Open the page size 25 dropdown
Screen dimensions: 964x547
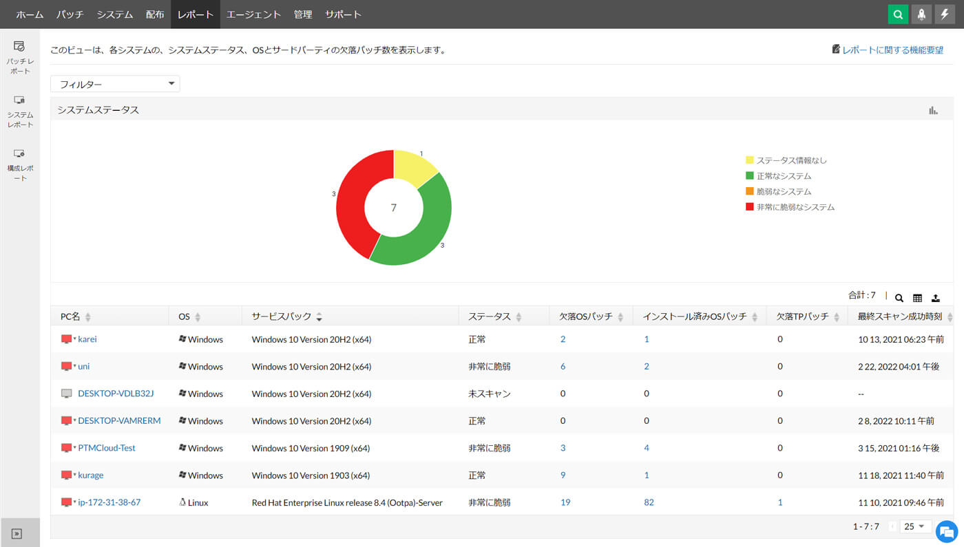(x=915, y=526)
